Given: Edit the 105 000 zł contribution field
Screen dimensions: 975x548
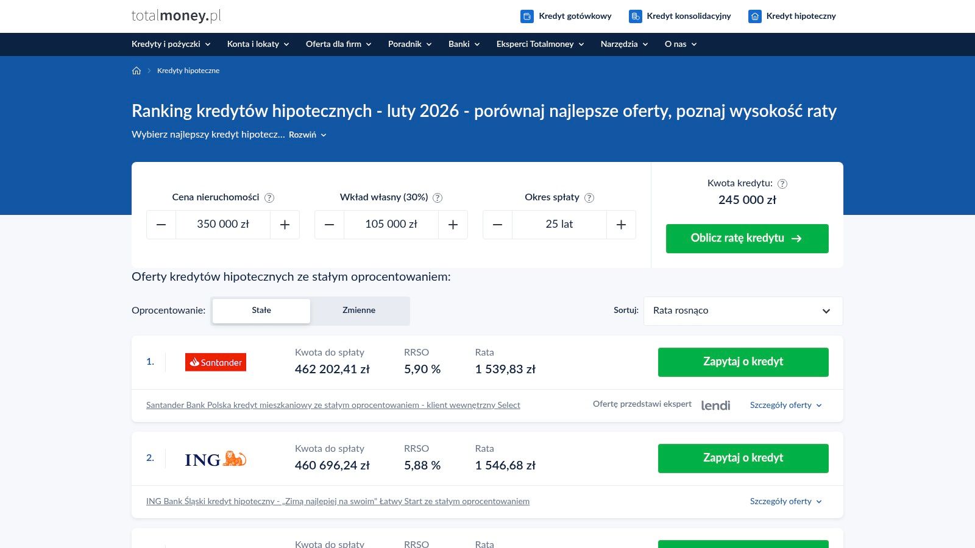Looking at the screenshot, I should point(391,225).
